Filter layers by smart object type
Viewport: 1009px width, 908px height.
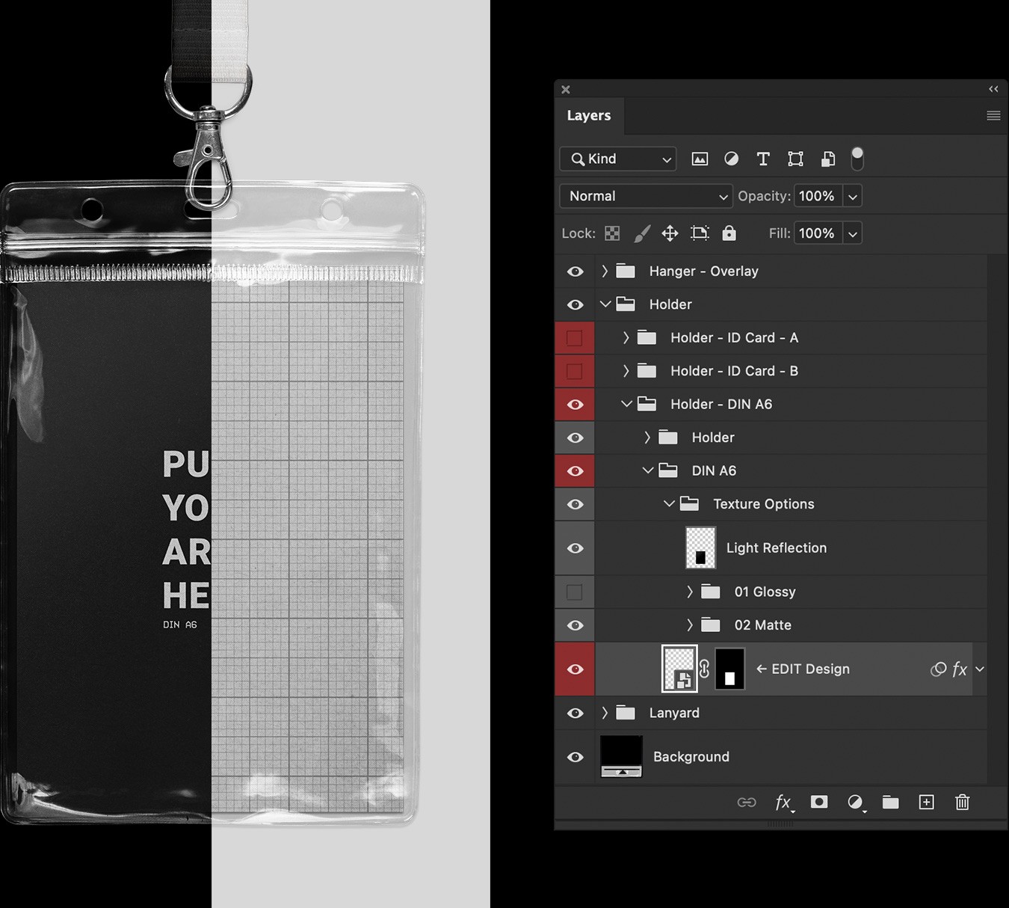pyautogui.click(x=827, y=159)
